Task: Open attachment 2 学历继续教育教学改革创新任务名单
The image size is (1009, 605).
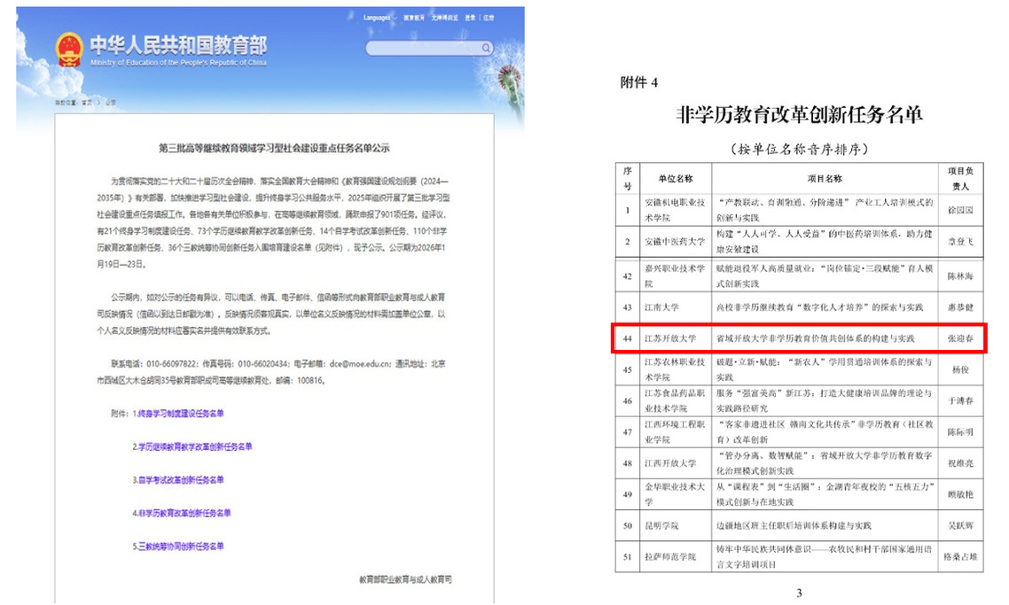Action: 192,446
